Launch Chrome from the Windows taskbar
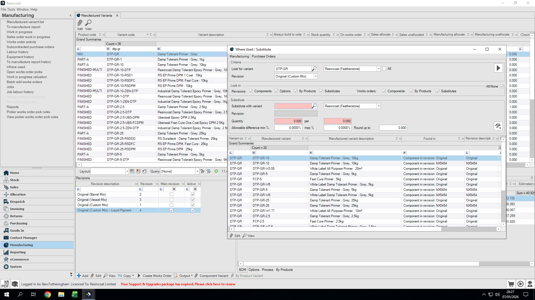The height and width of the screenshot is (300, 535). [x=48, y=294]
